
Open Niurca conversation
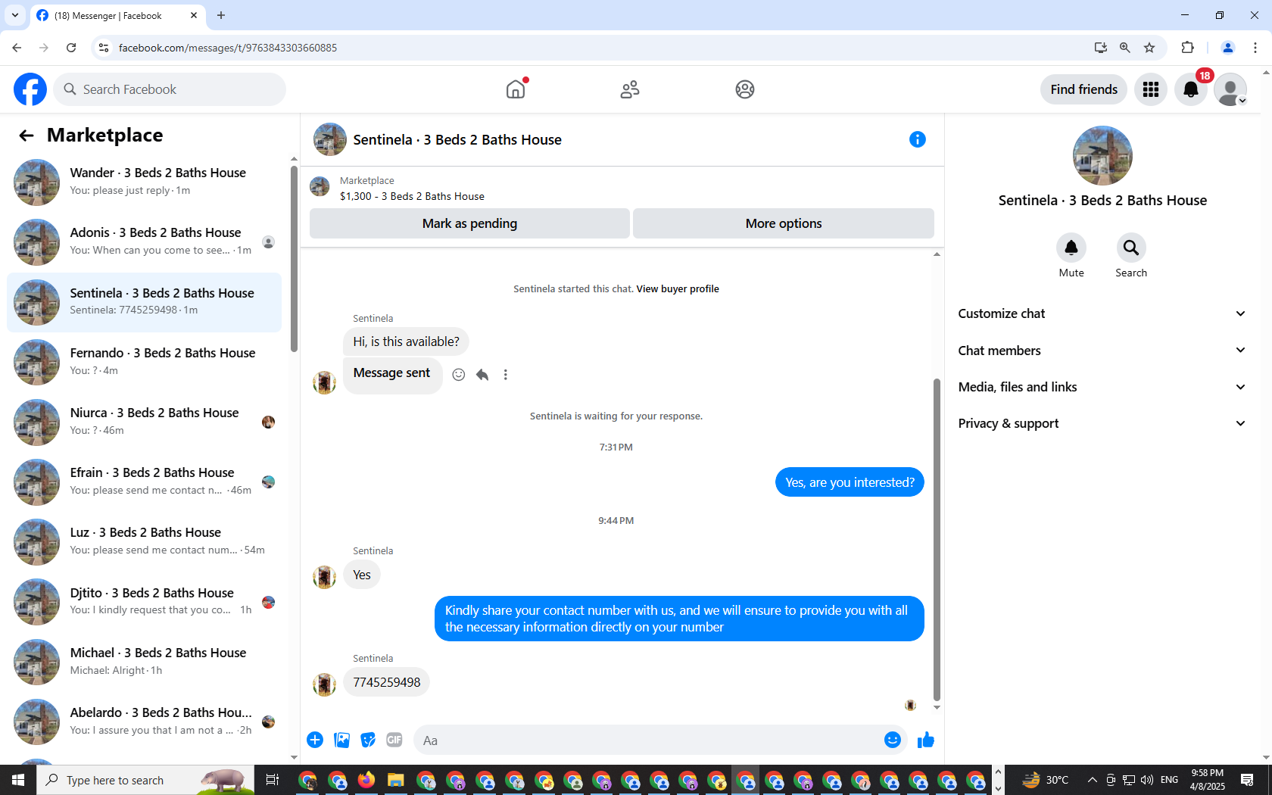point(144,422)
